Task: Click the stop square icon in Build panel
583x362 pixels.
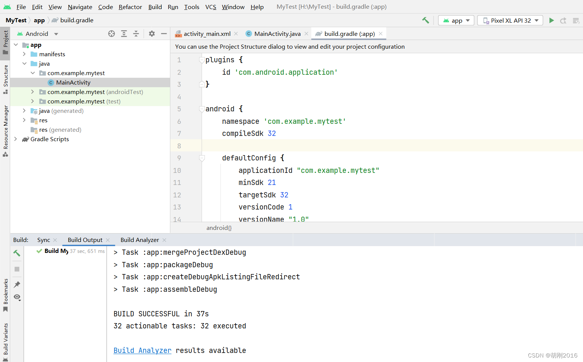Action: pyautogui.click(x=17, y=269)
